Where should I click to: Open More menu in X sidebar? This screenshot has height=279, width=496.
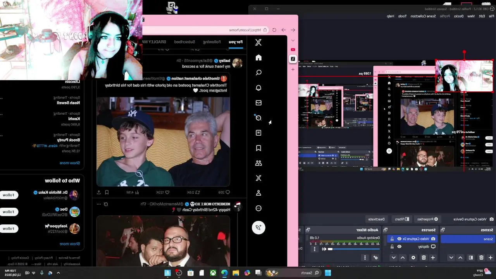pos(258,208)
